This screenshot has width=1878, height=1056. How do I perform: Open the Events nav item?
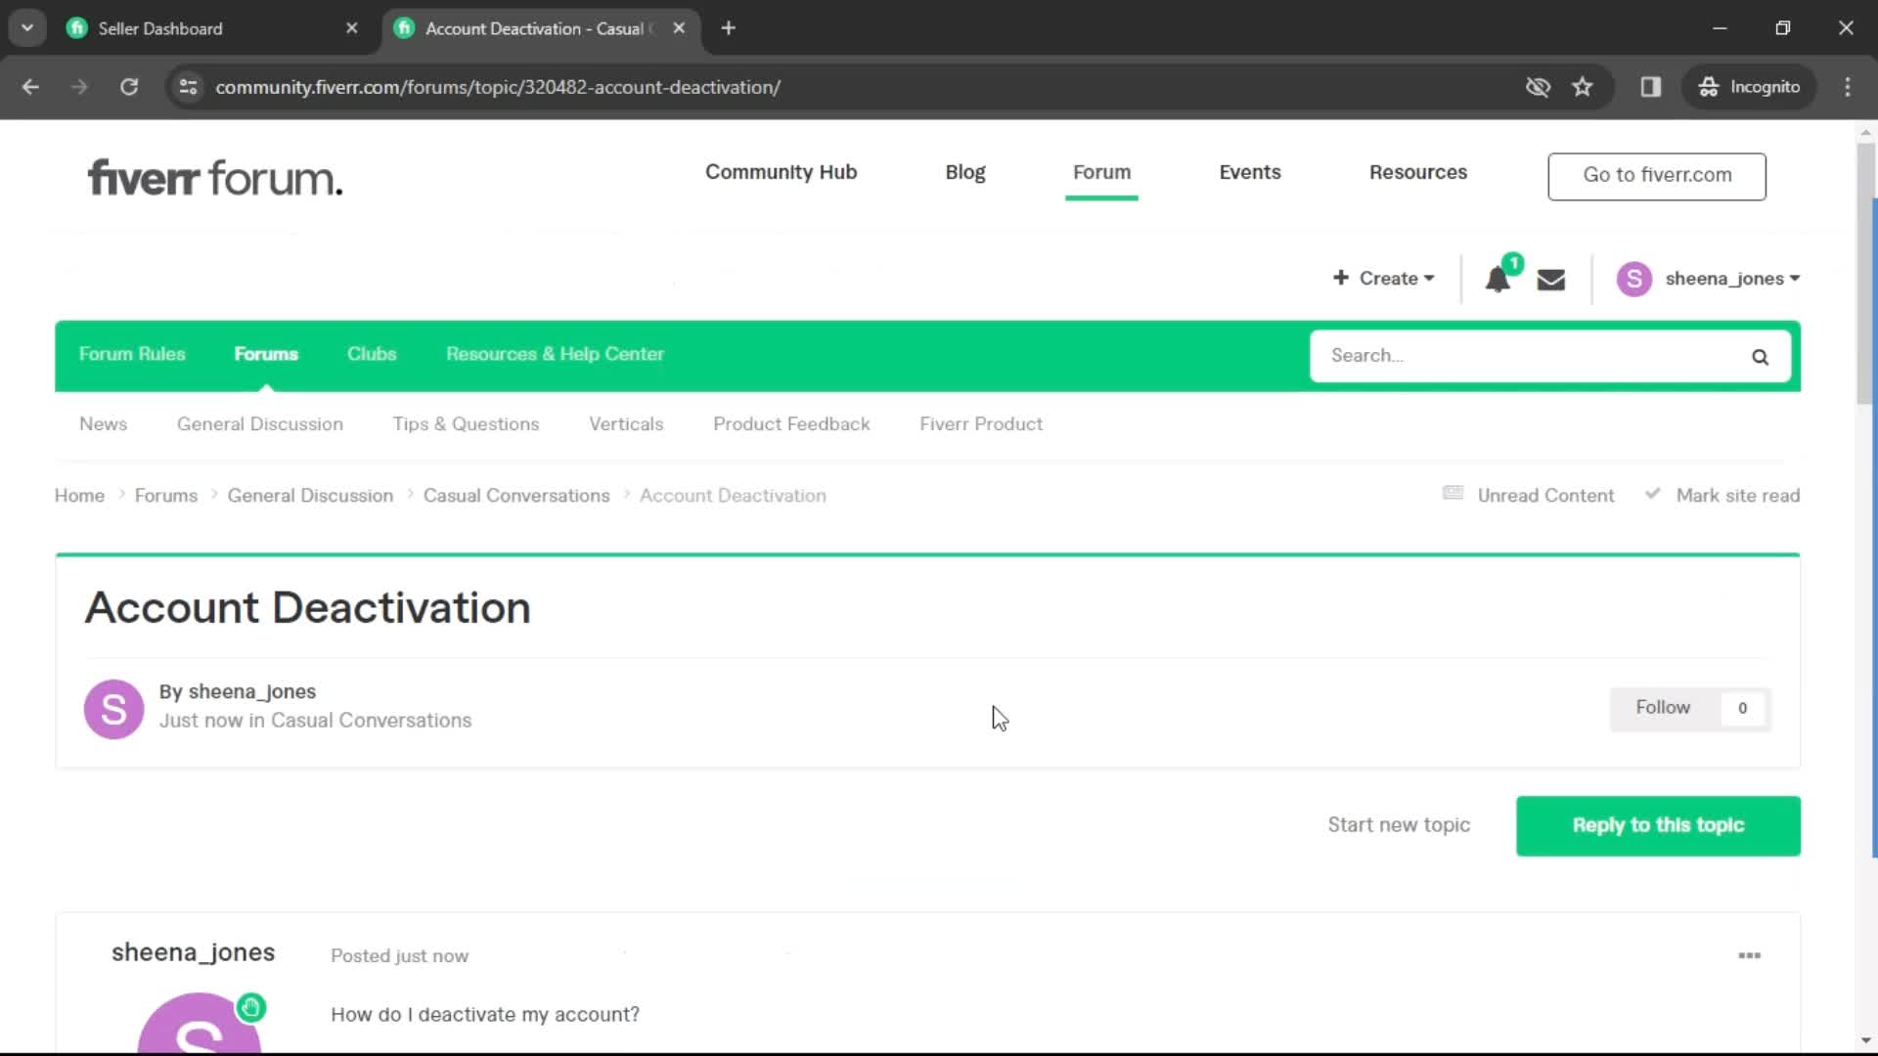click(x=1249, y=172)
